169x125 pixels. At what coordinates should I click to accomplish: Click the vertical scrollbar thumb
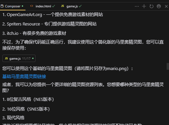pyautogui.click(x=168, y=66)
